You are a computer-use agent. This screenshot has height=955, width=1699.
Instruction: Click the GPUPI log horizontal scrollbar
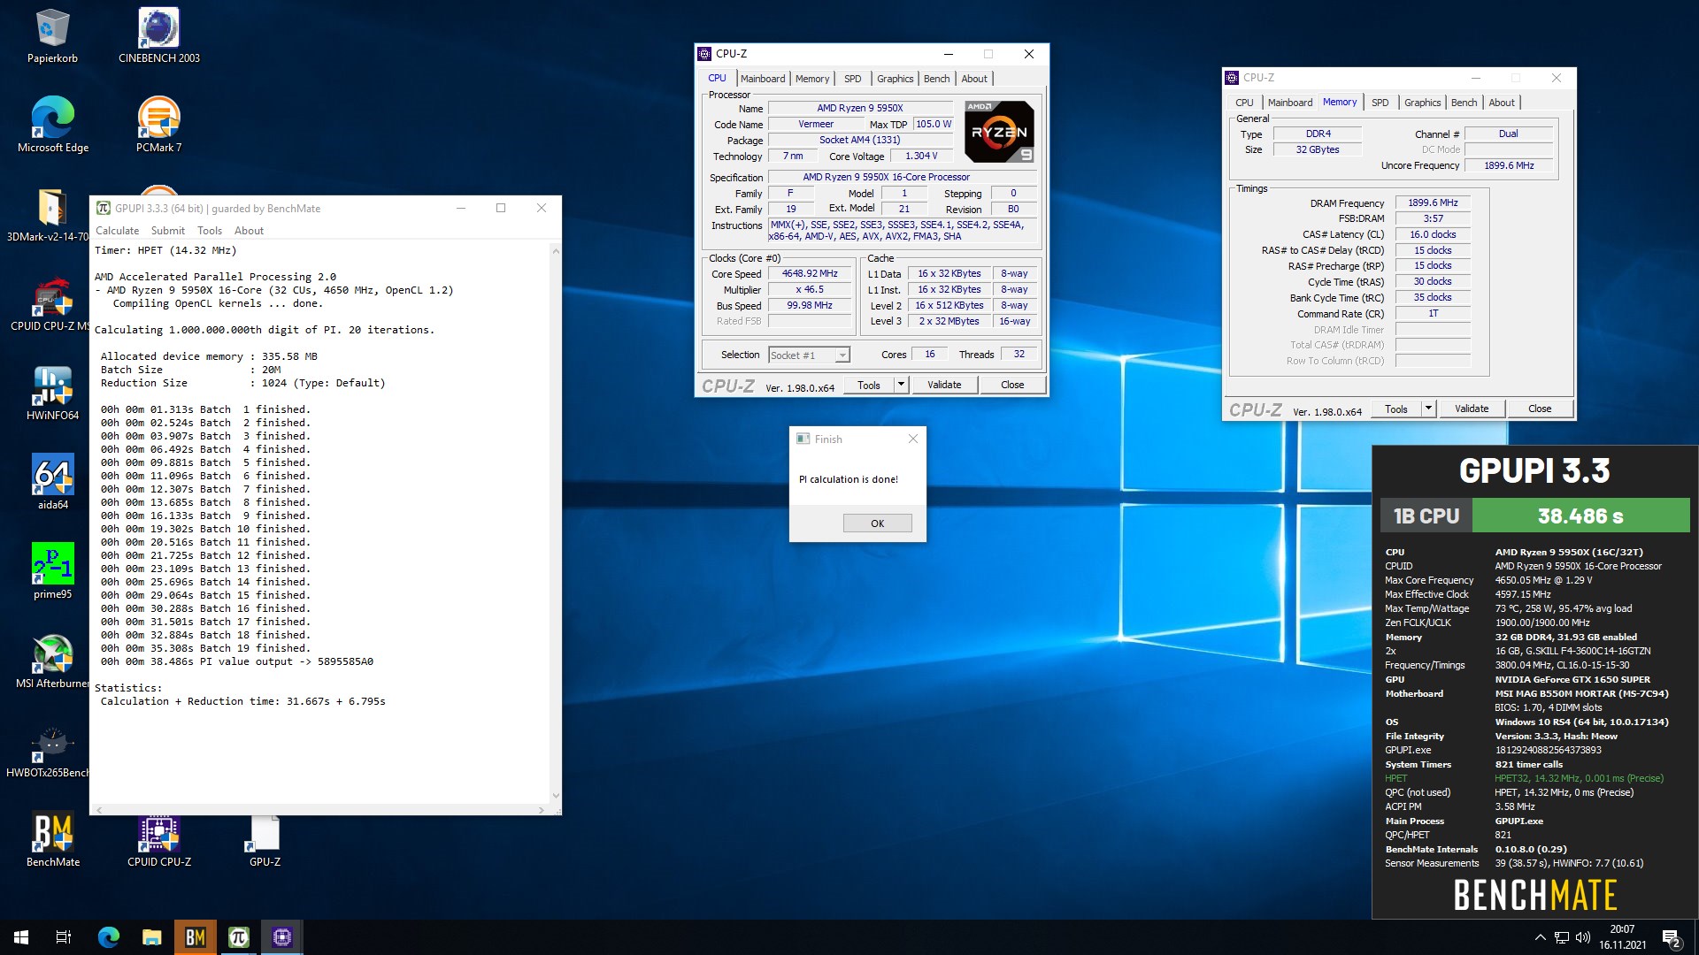(319, 809)
